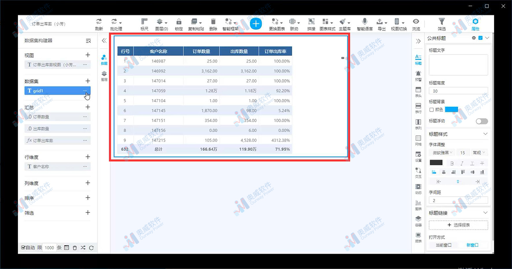Open the 联动 linkage menu
512x269 pixels.
[294, 24]
